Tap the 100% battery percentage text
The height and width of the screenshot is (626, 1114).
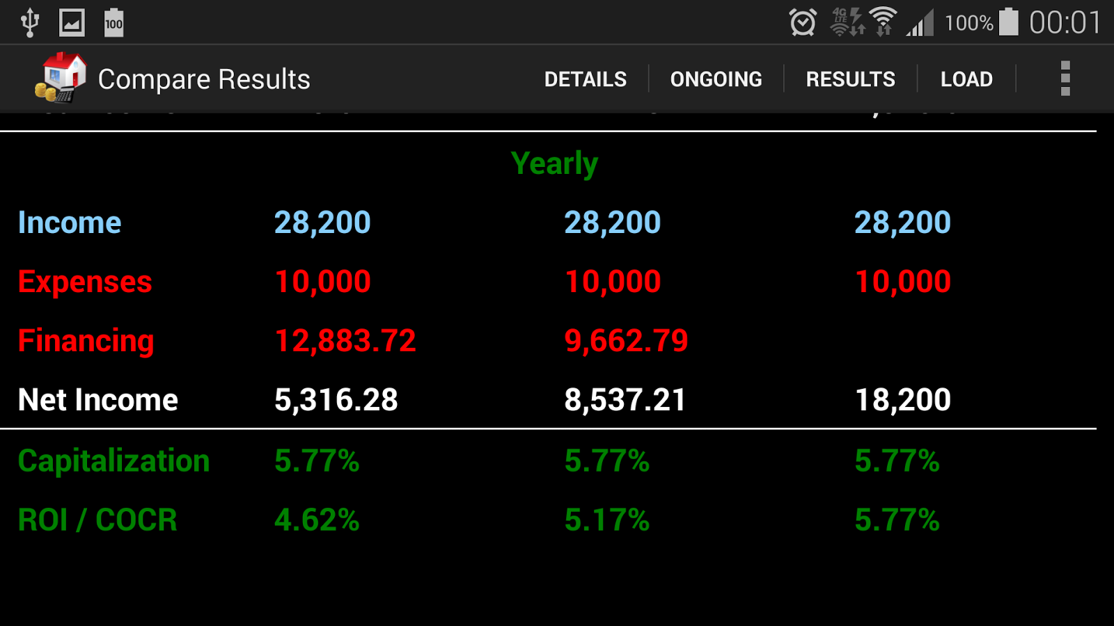tap(969, 23)
